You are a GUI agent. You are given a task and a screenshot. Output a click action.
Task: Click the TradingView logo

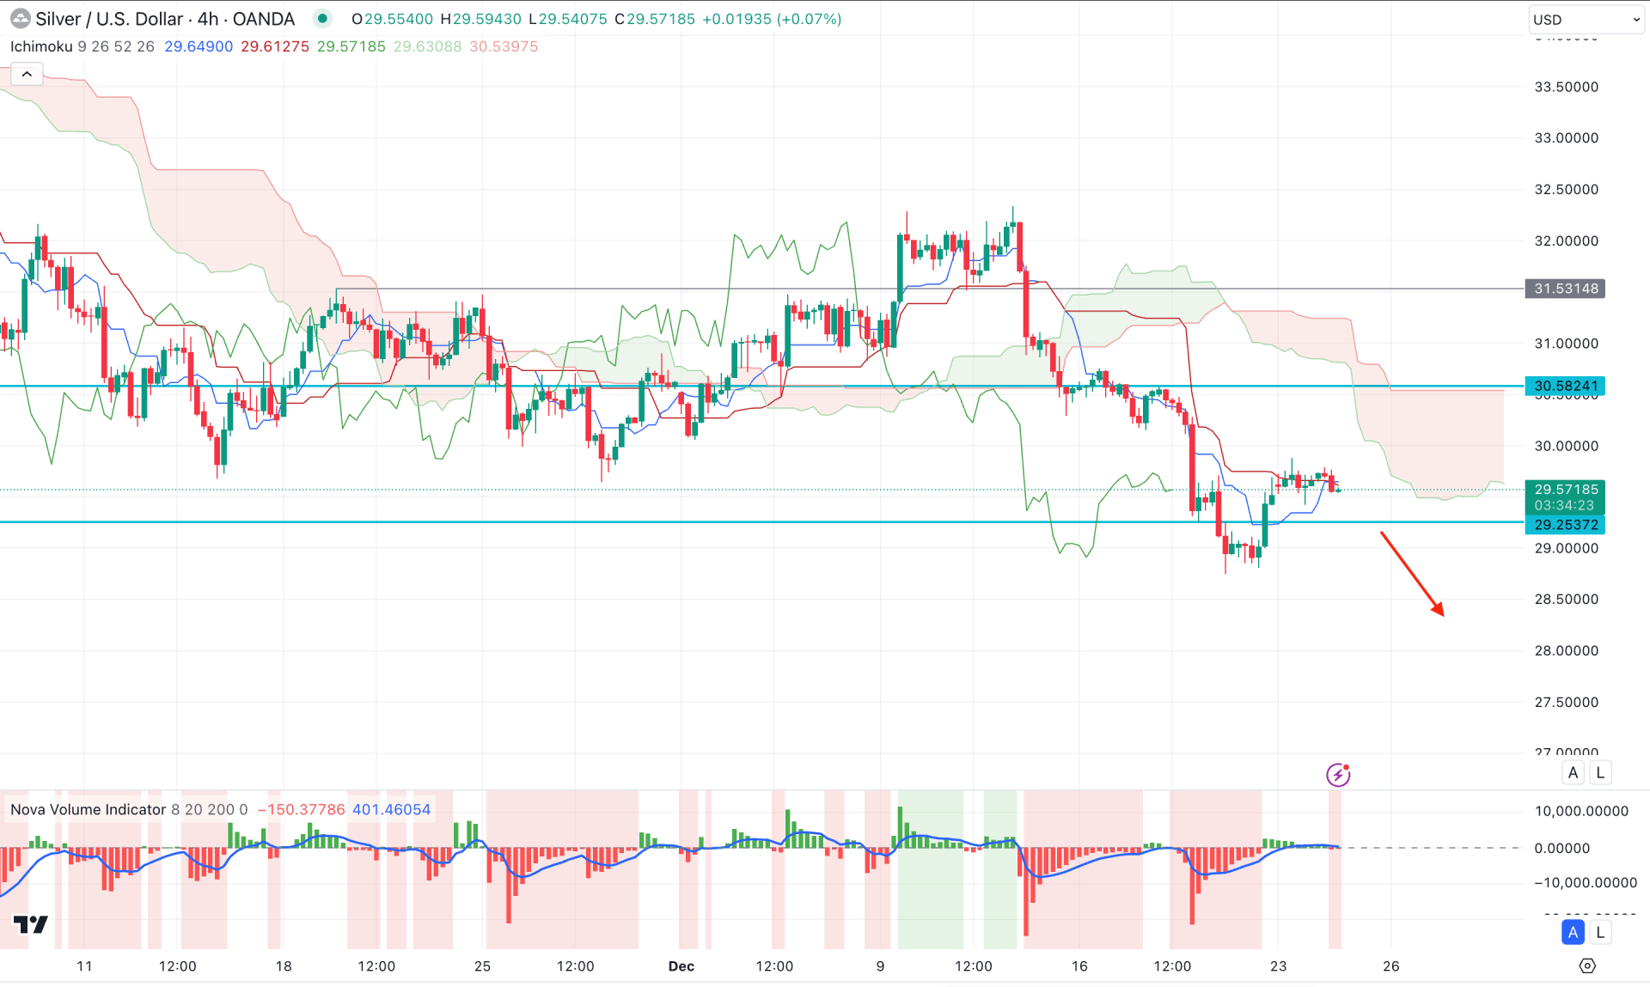pyautogui.click(x=31, y=924)
